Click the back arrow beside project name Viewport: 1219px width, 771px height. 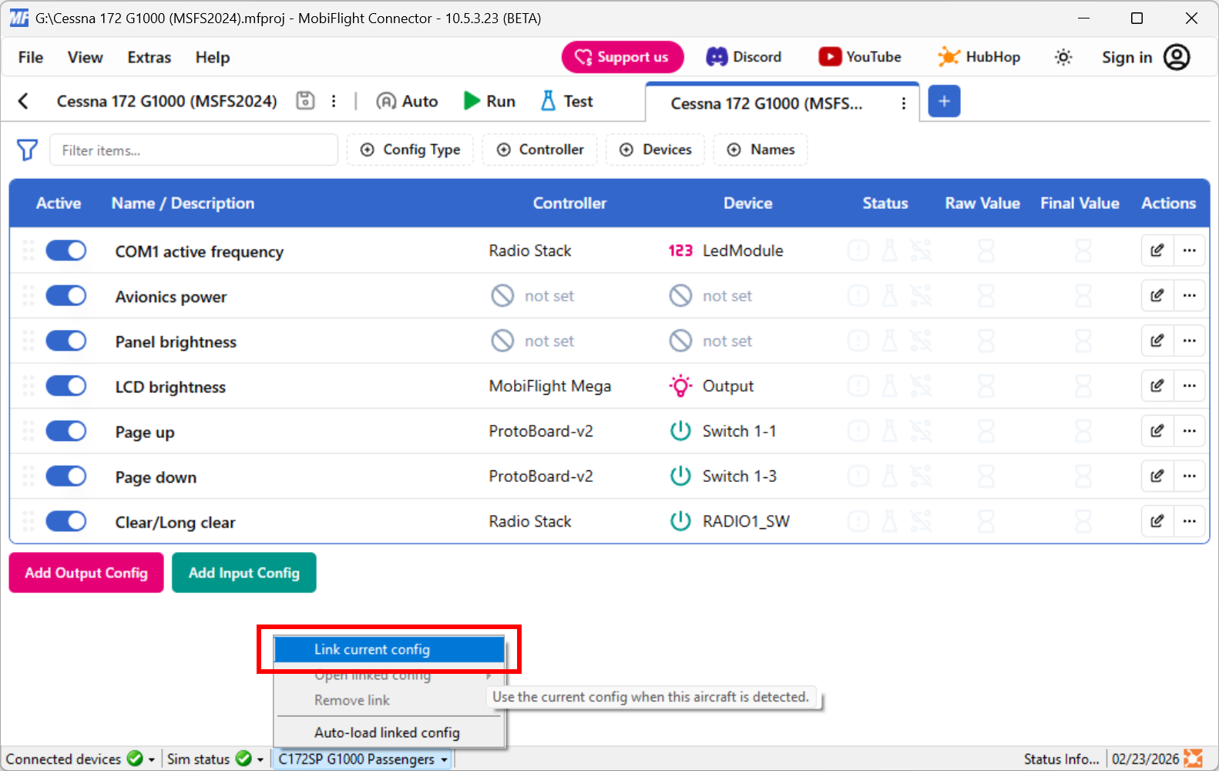pos(23,101)
